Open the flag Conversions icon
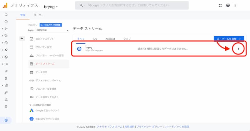 6,71
